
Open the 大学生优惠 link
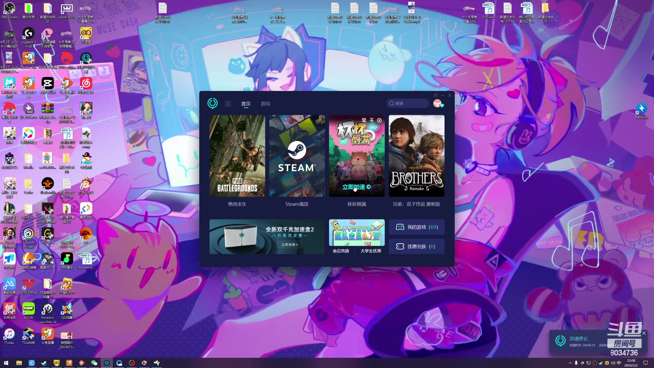(x=371, y=251)
